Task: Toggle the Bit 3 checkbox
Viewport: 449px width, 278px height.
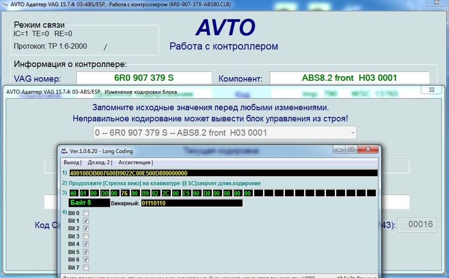Action: 86,236
